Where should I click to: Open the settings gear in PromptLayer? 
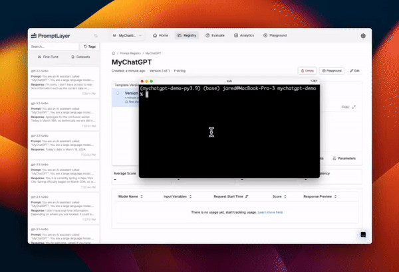point(363,36)
